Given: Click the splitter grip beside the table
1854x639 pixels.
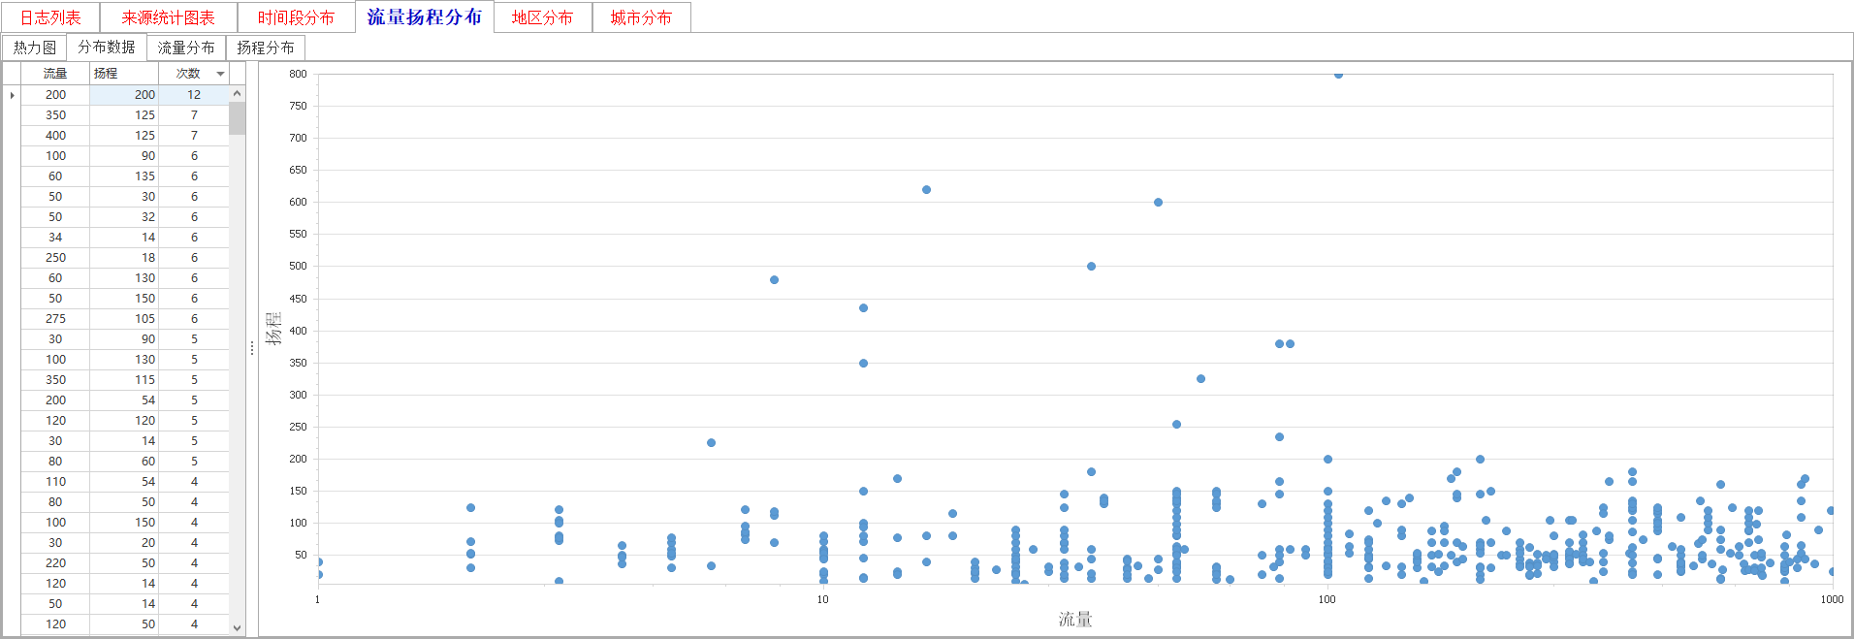Looking at the screenshot, I should [252, 348].
